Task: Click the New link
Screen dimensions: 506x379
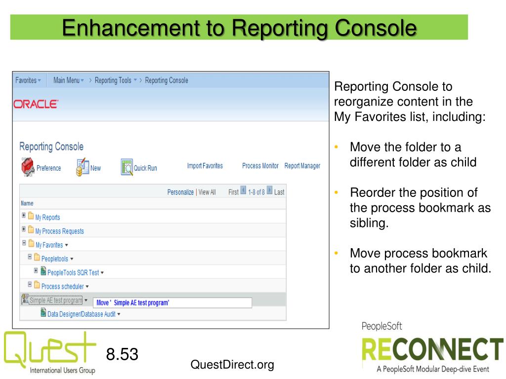Action: 95,168
